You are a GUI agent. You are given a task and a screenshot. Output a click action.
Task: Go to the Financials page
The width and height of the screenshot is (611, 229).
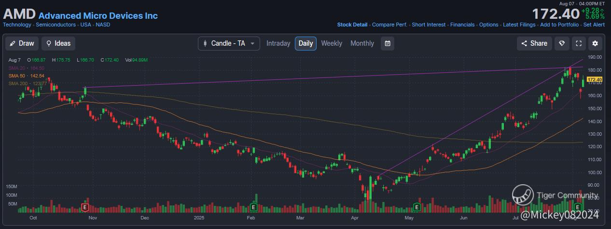pyautogui.click(x=462, y=25)
